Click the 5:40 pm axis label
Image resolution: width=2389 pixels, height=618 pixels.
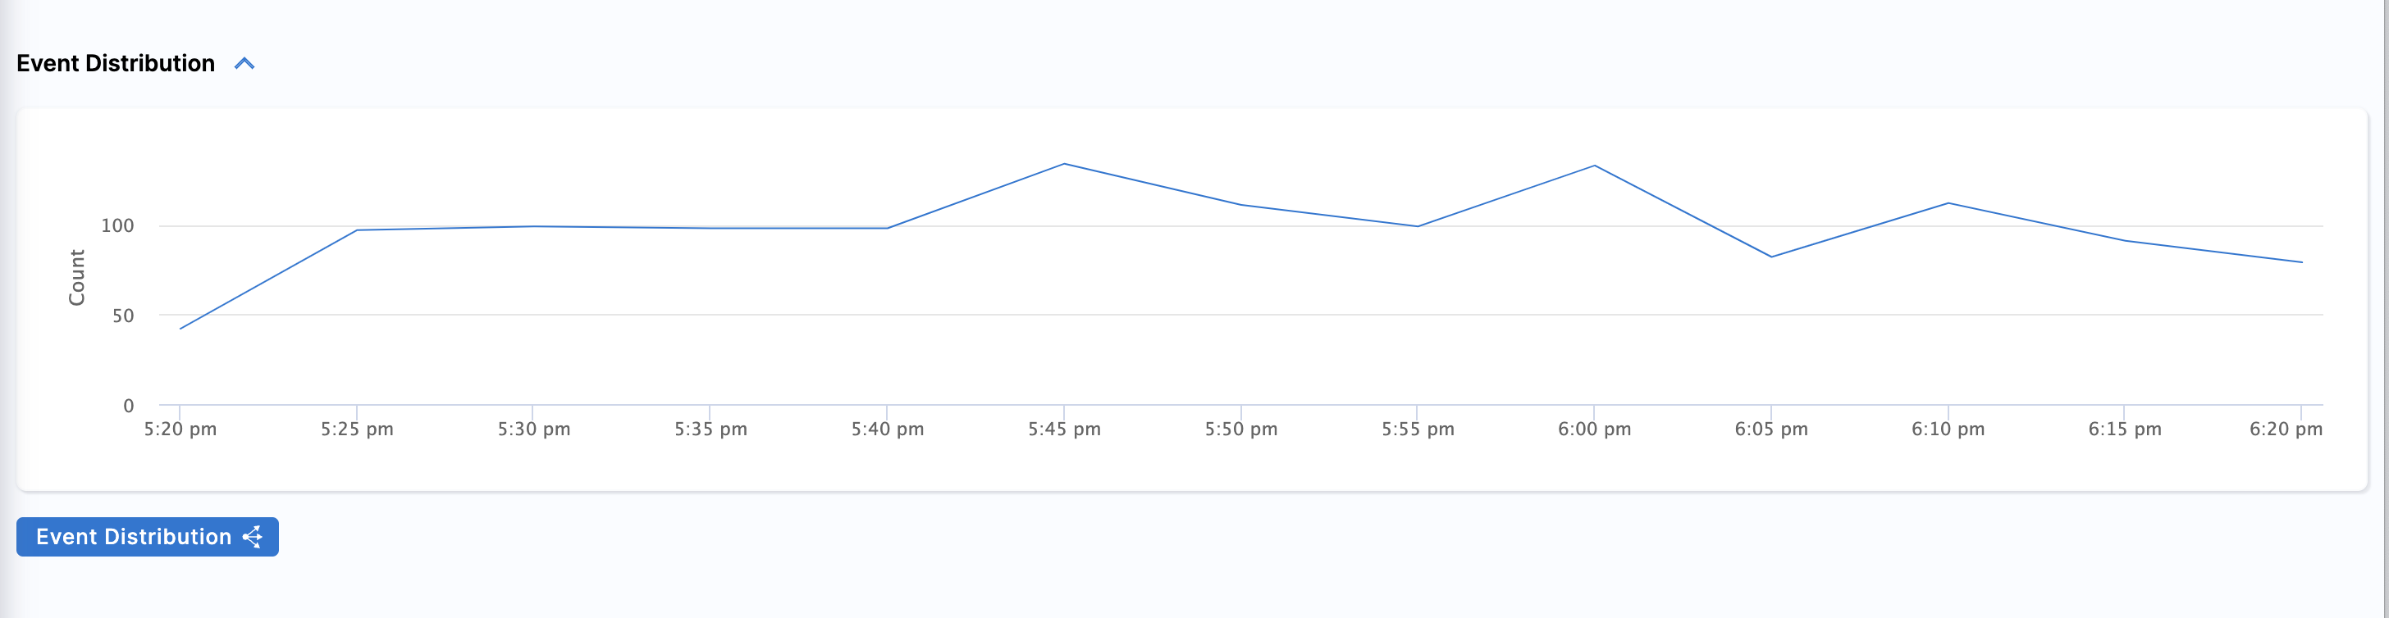pyautogui.click(x=887, y=429)
